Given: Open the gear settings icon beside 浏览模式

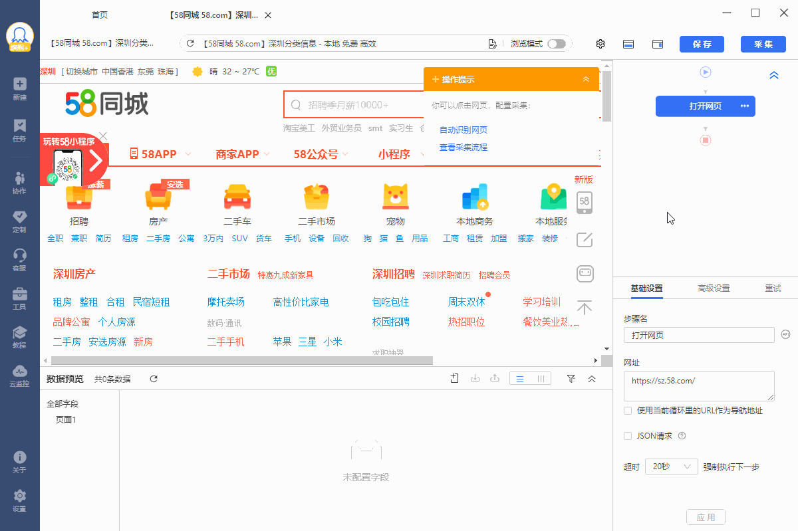Looking at the screenshot, I should click(x=600, y=44).
